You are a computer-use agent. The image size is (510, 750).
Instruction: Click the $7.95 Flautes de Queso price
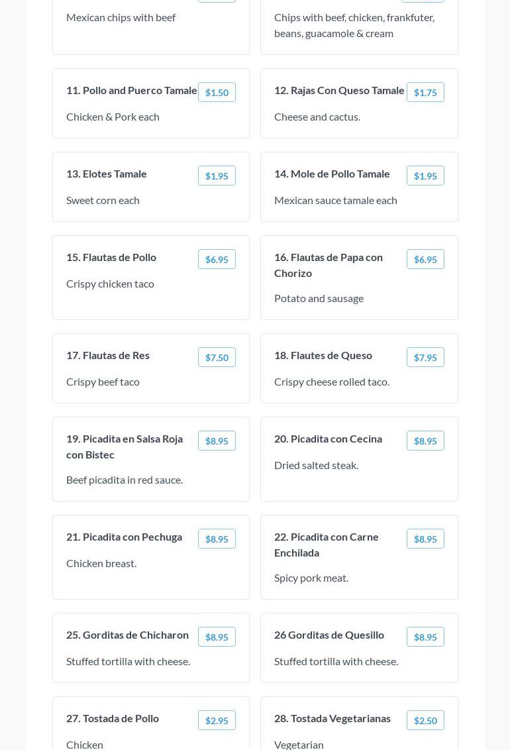tap(425, 358)
